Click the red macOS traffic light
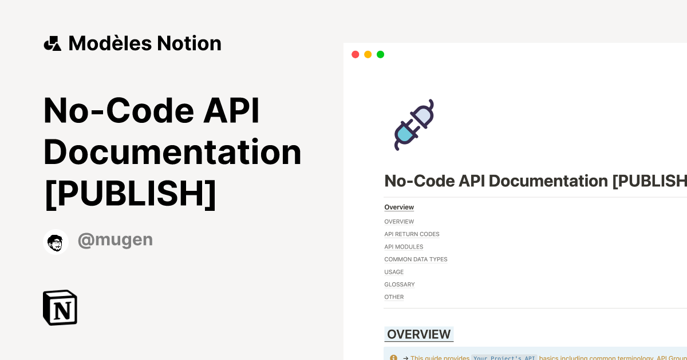 coord(355,54)
